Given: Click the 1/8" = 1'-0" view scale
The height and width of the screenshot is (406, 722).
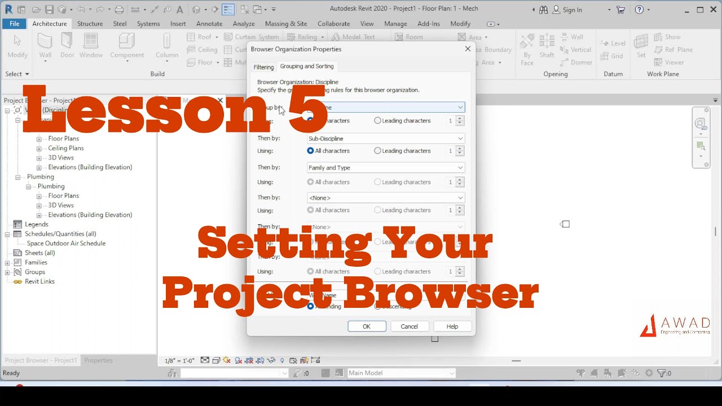Looking at the screenshot, I should coord(179,361).
